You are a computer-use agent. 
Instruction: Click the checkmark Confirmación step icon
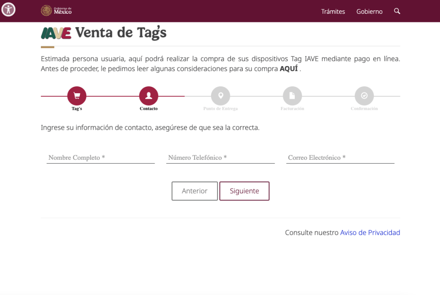(x=364, y=96)
